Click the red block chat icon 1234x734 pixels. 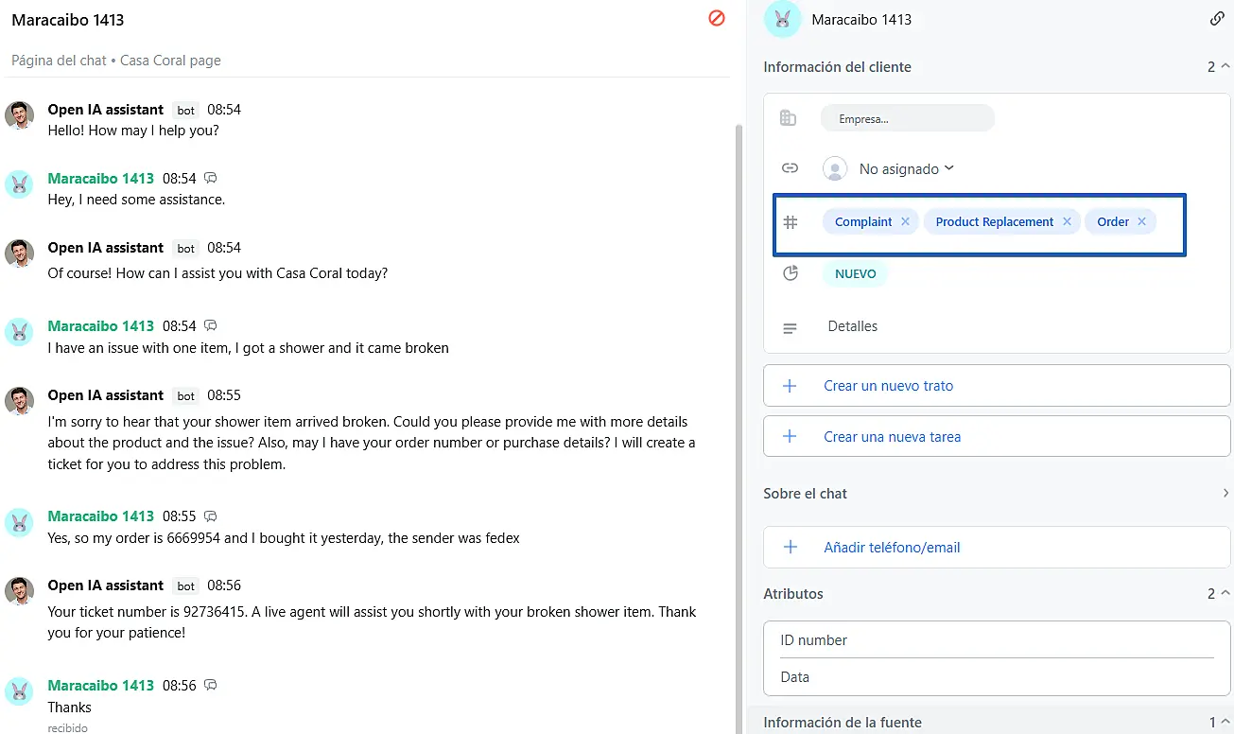pyautogui.click(x=717, y=18)
